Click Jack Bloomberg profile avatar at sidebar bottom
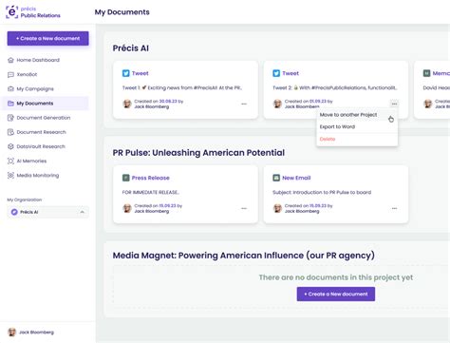This screenshot has height=343, width=450. click(12, 332)
